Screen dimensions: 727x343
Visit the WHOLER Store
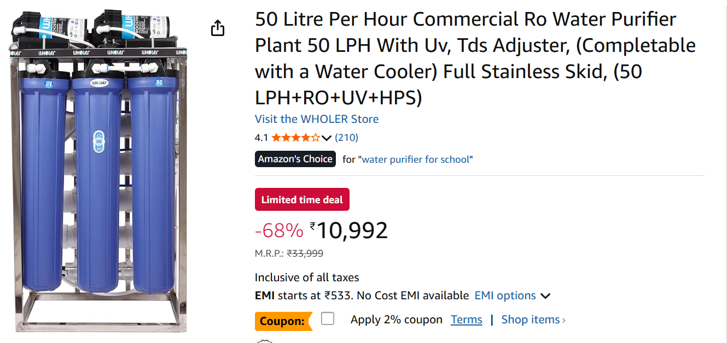316,119
